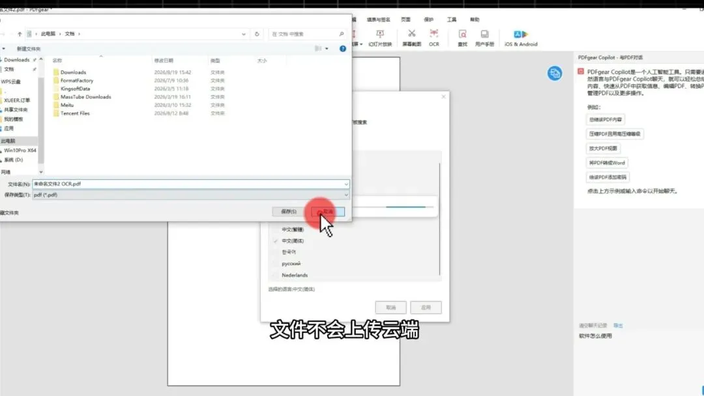The height and width of the screenshot is (396, 704).
Task: Select 系统 (D:) drive in sidebar
Action: tap(14, 160)
